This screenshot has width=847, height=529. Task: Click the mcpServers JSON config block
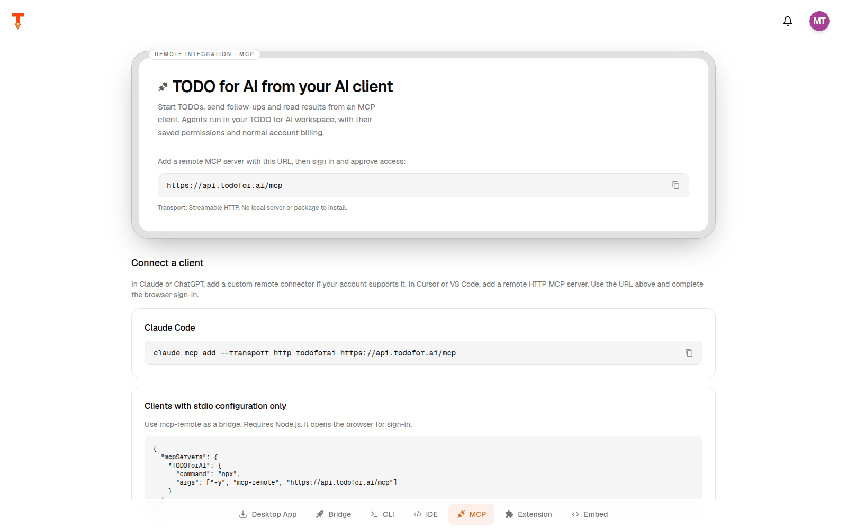[x=424, y=468]
